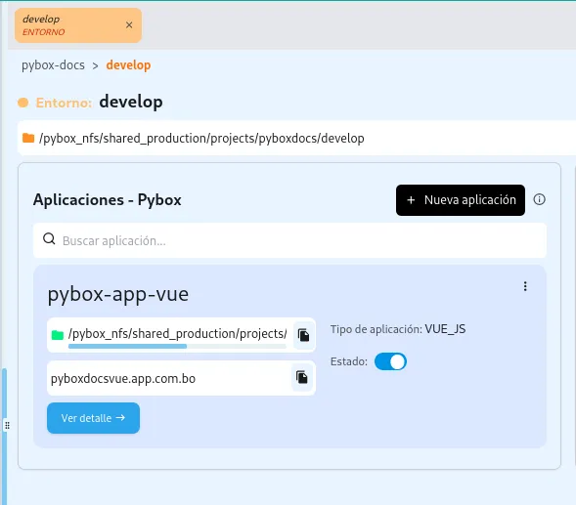This screenshot has width=576, height=505.
Task: Focus the Buscar aplicación search field
Action: (x=289, y=240)
